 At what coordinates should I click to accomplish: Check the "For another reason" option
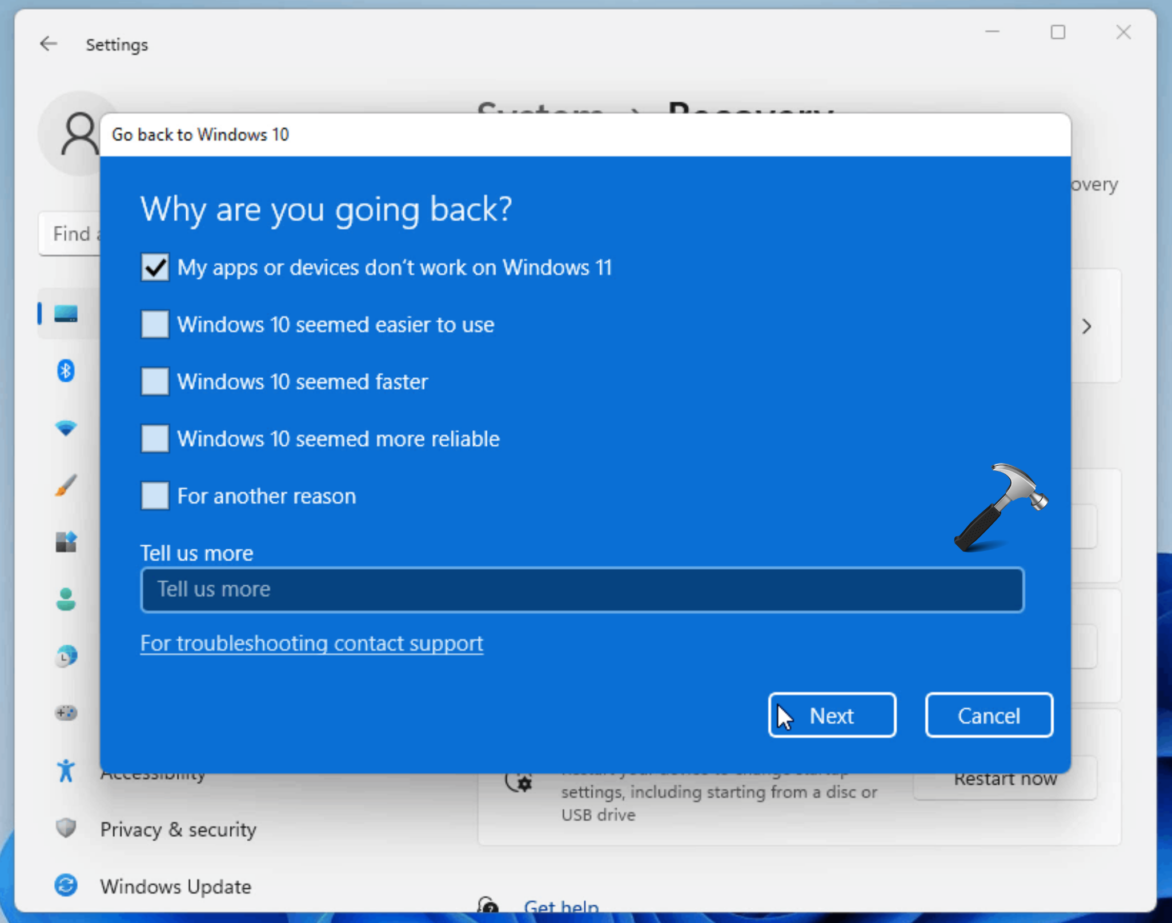pyautogui.click(x=154, y=496)
